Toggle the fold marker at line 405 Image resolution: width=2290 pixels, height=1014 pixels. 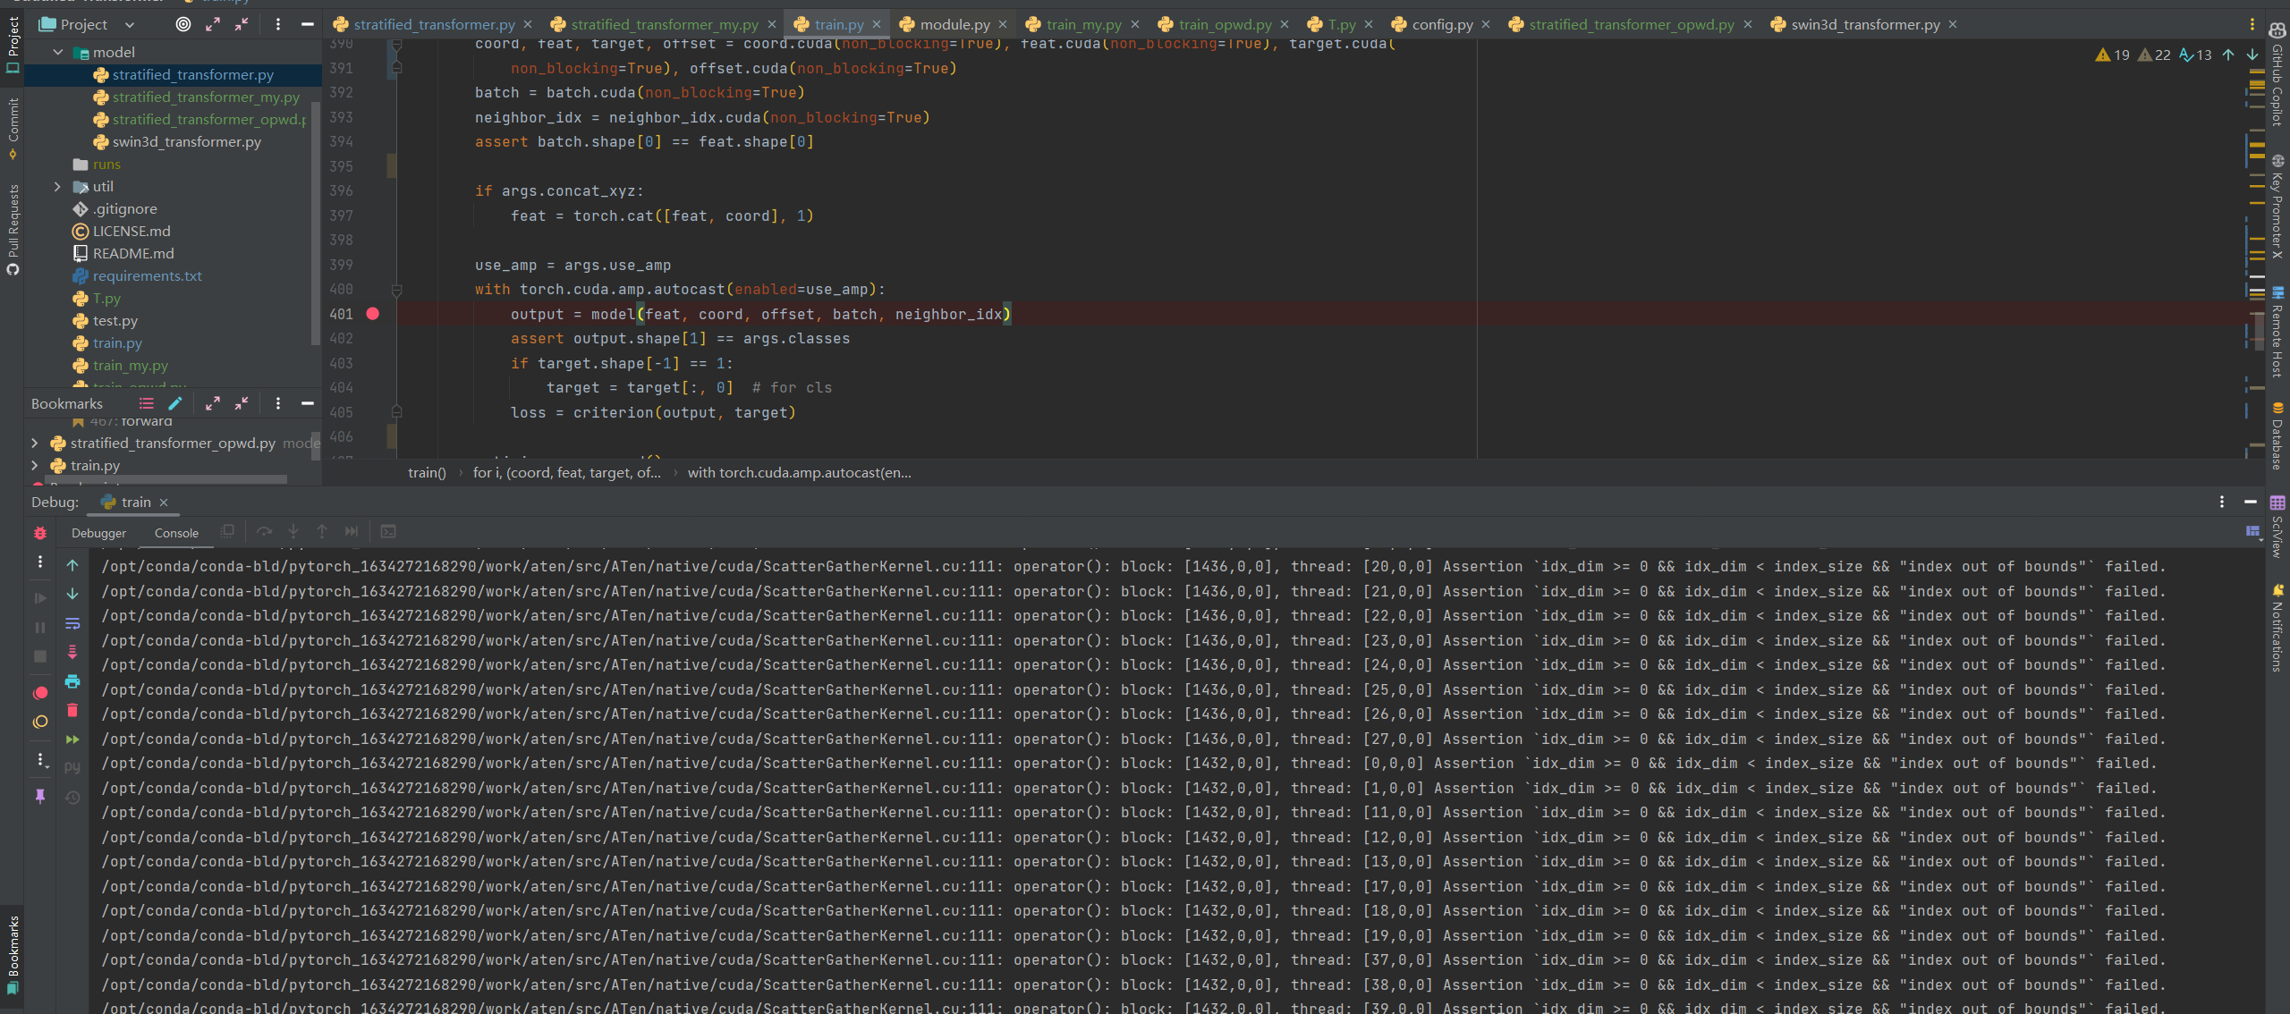pos(397,412)
